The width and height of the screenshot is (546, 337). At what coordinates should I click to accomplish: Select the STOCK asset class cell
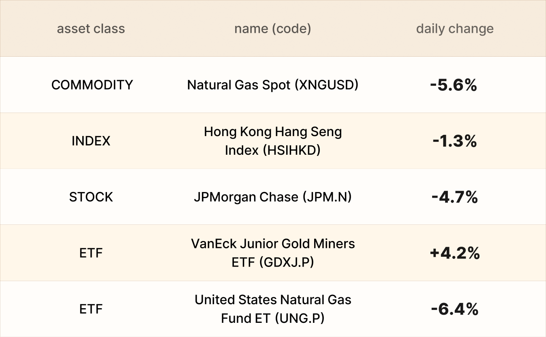point(91,197)
